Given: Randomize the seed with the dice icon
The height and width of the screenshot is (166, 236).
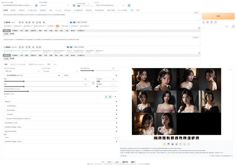Looking at the screenshot, I should [x=106, y=97].
